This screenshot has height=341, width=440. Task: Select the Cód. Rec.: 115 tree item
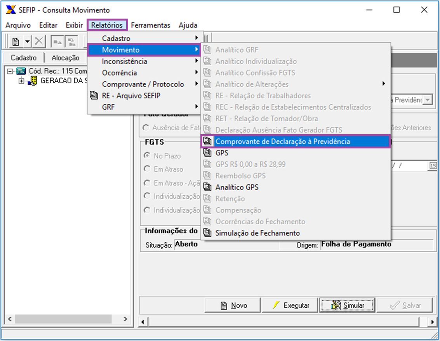[x=58, y=71]
